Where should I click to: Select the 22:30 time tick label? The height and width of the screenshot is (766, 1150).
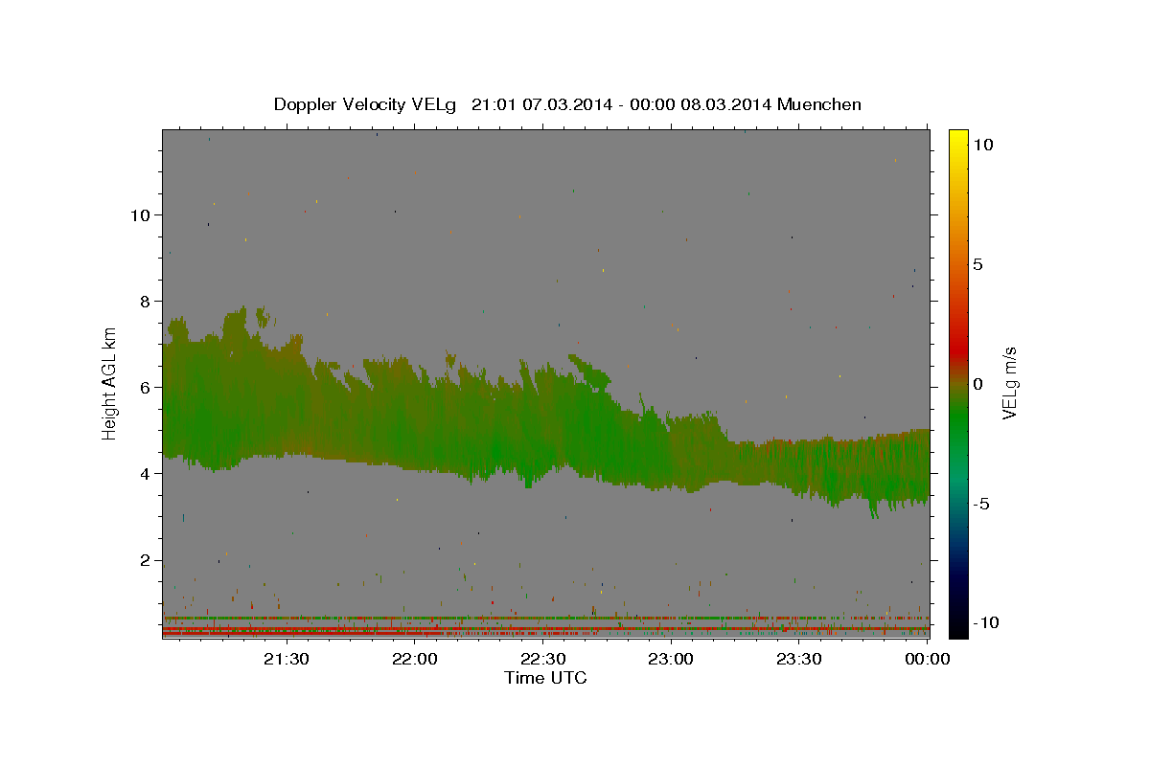tap(542, 659)
